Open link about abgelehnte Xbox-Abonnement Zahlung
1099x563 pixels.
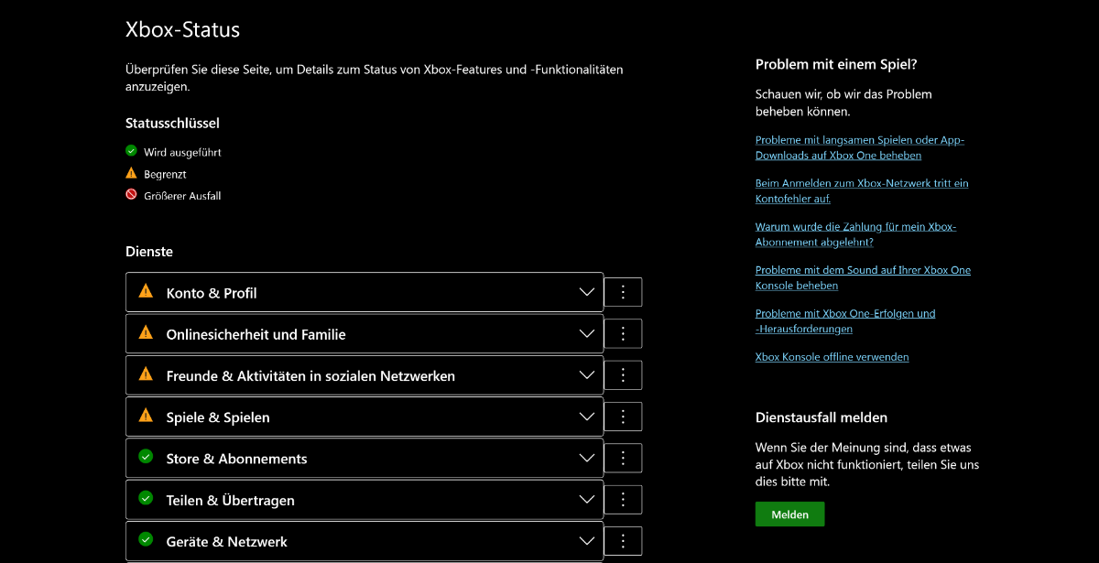click(x=855, y=234)
